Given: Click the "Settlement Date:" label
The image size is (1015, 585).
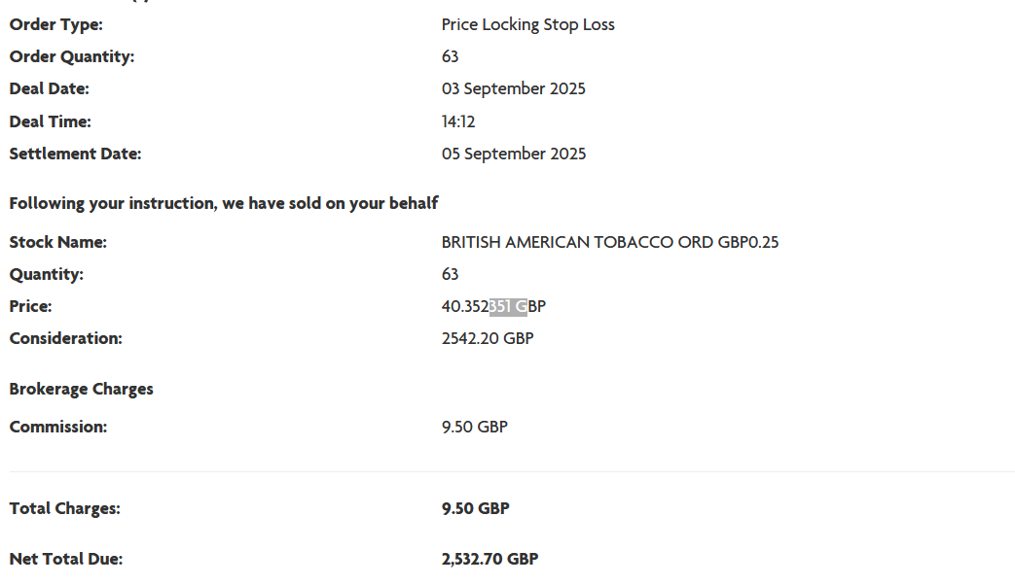Looking at the screenshot, I should [x=75, y=154].
